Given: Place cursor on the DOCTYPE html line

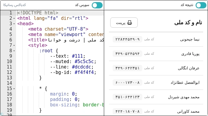Looking at the screenshot, I should tap(38, 13).
